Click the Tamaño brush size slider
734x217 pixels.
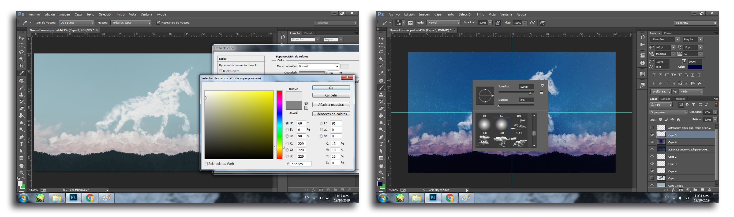(x=516, y=93)
